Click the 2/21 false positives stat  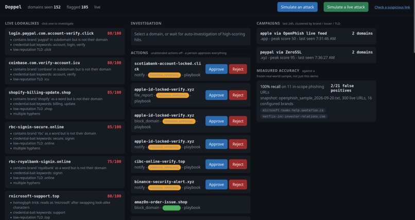[x=342, y=88]
